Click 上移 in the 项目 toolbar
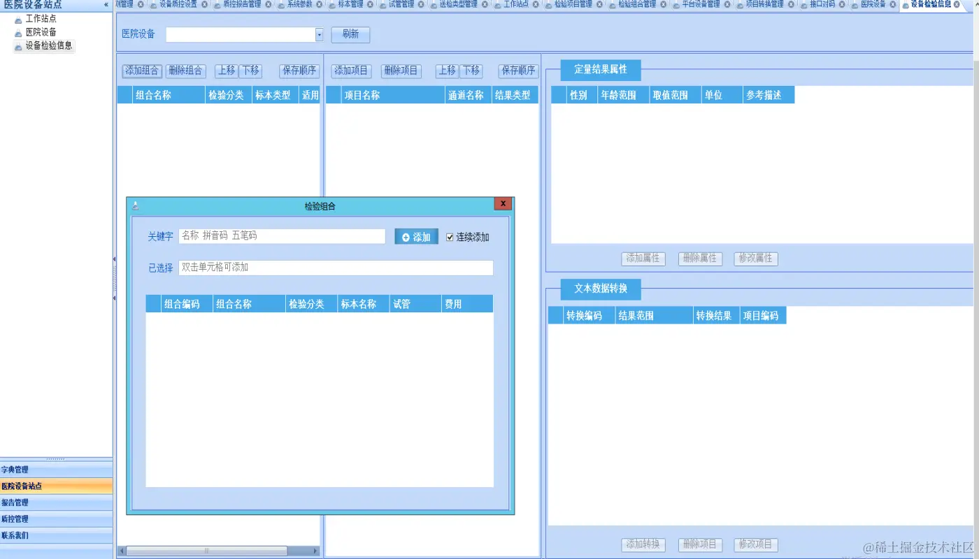 point(448,71)
